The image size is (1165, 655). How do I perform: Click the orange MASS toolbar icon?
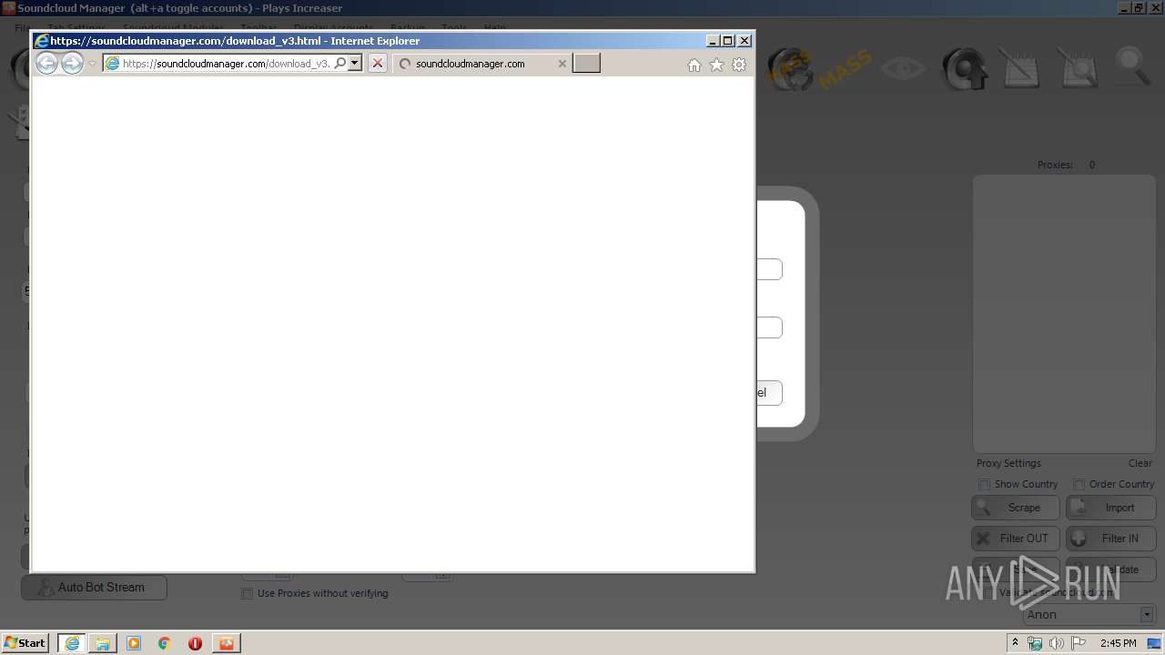coord(846,70)
